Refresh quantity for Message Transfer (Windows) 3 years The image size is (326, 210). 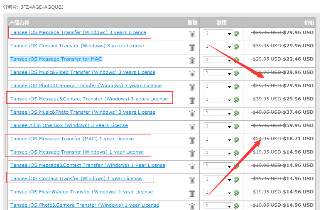[x=236, y=33]
